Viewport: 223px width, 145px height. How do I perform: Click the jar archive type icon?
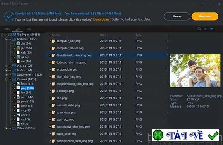click(x=18, y=48)
